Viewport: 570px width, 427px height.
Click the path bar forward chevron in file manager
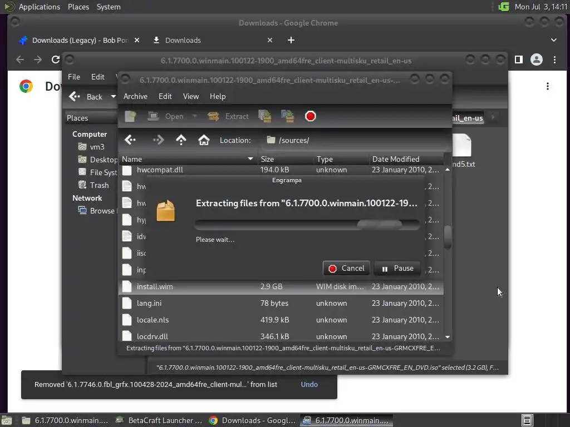(x=493, y=117)
